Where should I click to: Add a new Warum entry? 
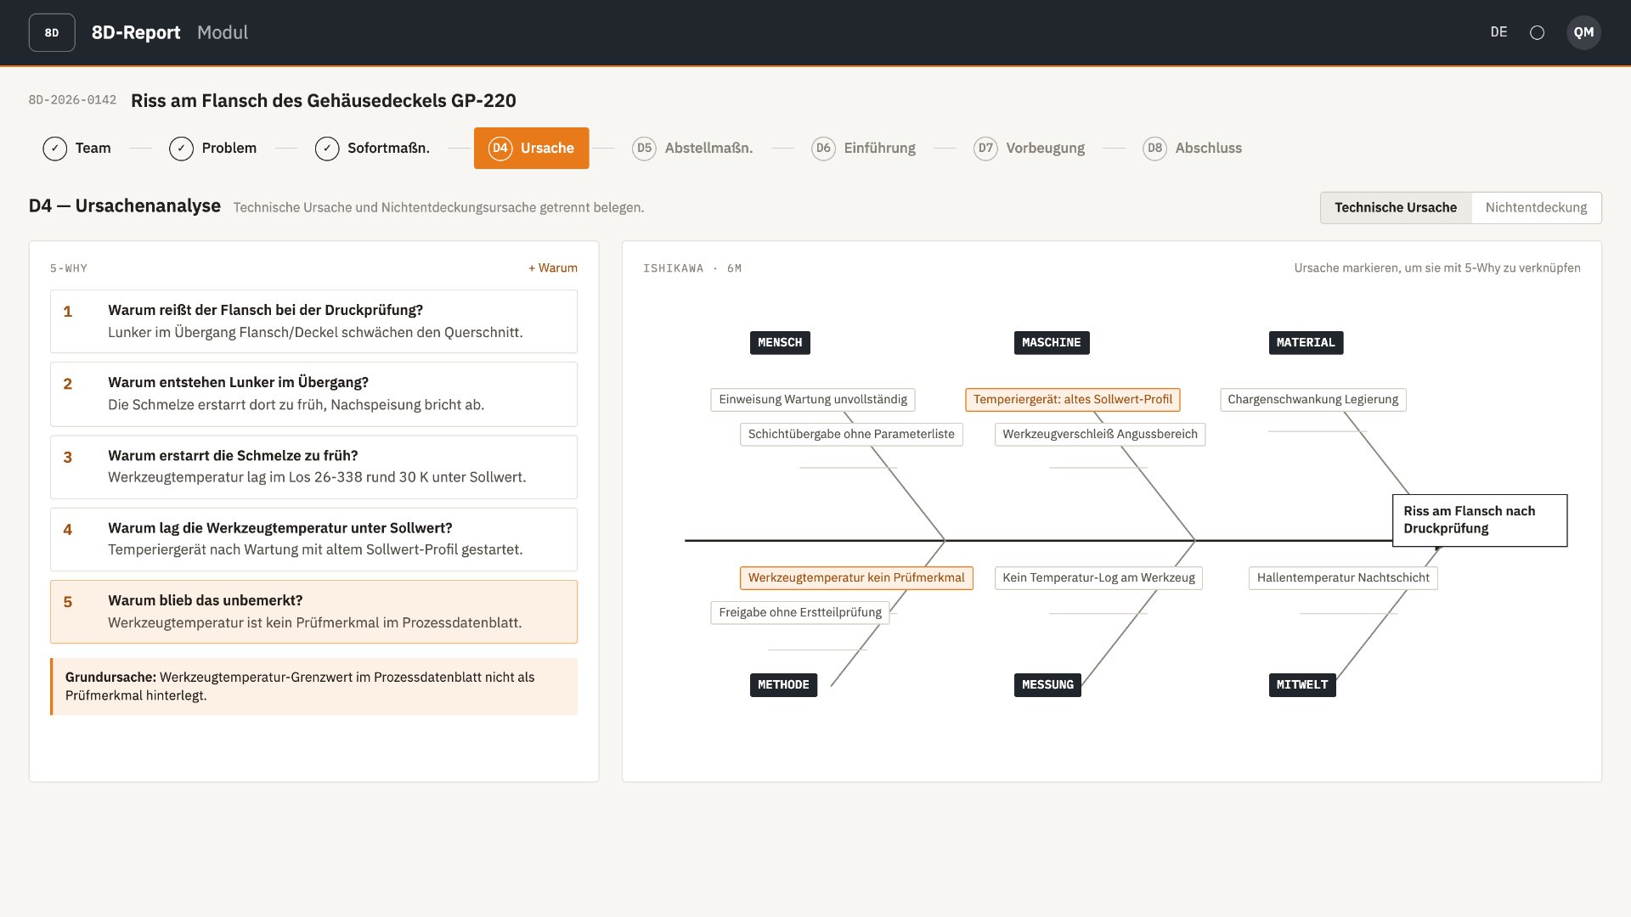(553, 267)
